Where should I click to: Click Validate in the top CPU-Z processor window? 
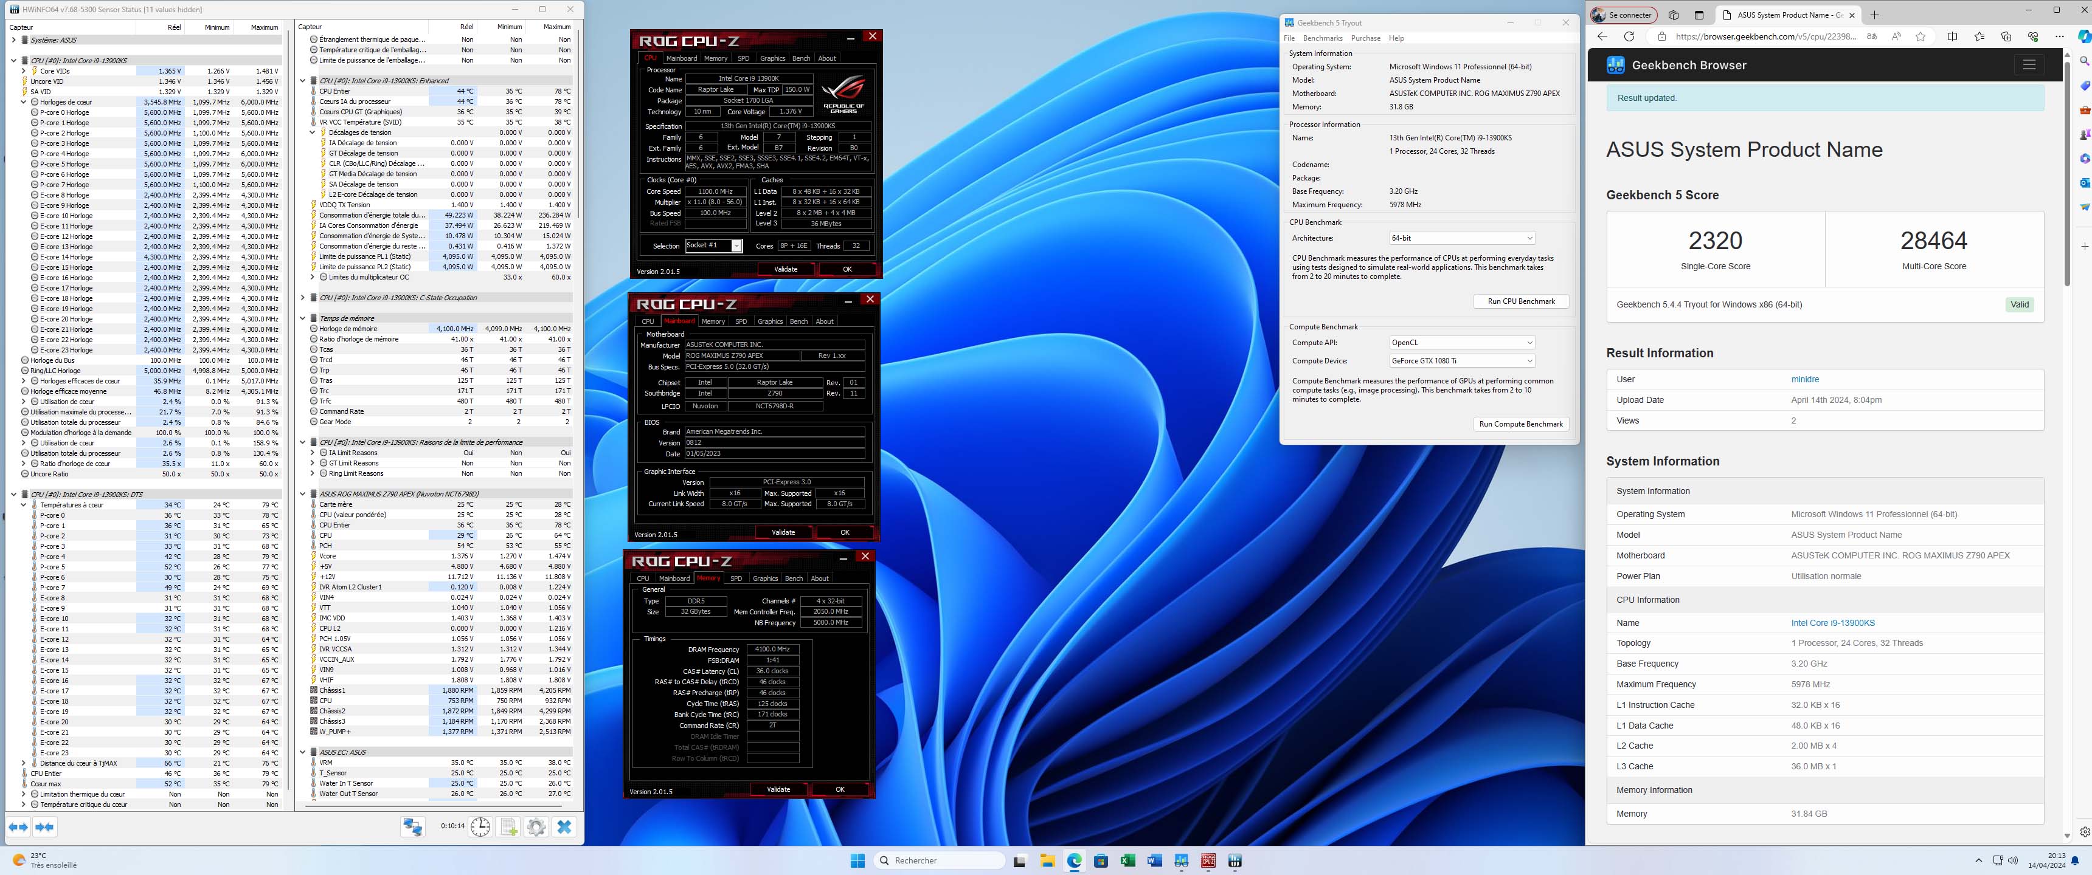tap(785, 269)
